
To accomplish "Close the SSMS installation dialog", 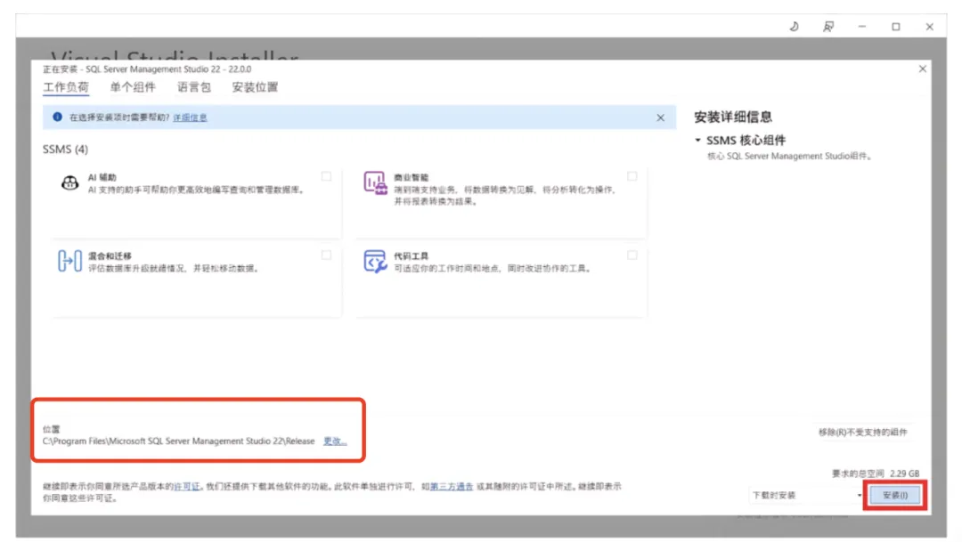I will click(922, 69).
